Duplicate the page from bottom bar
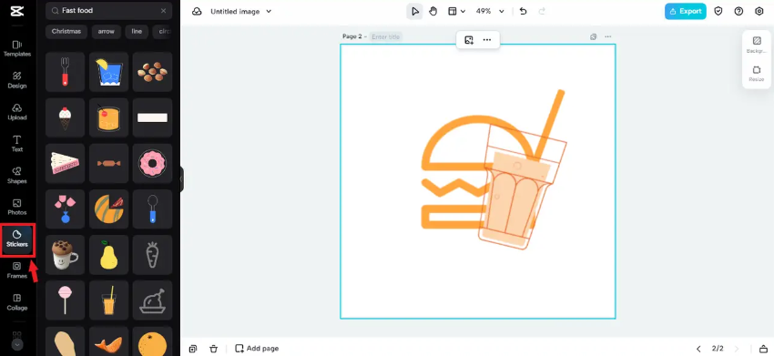 click(x=193, y=349)
